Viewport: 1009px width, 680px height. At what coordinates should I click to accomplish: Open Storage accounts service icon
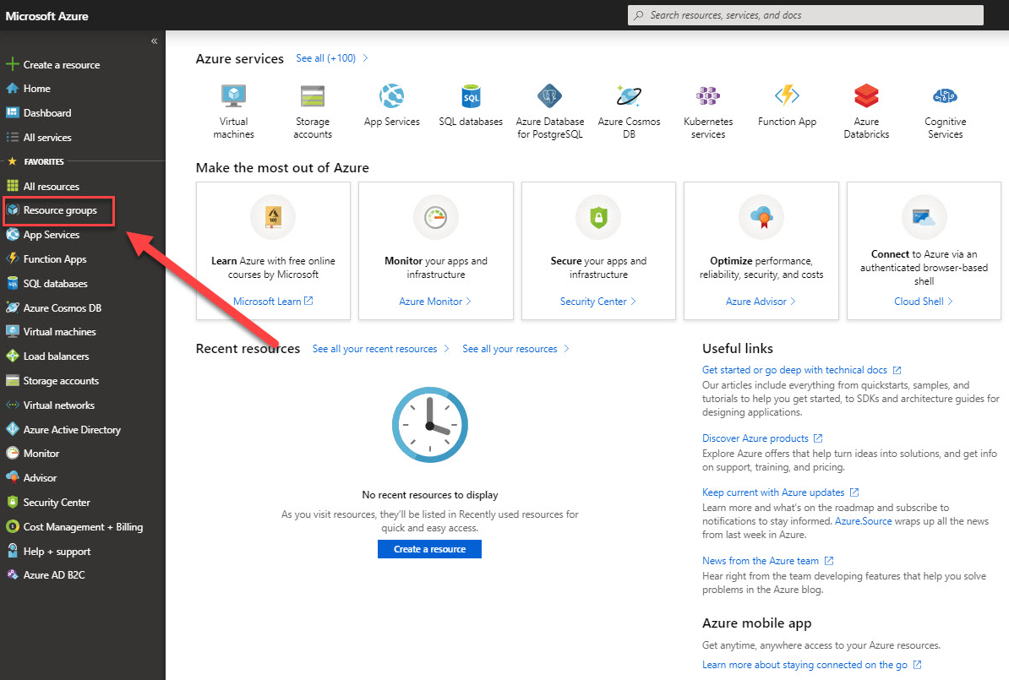pyautogui.click(x=313, y=95)
